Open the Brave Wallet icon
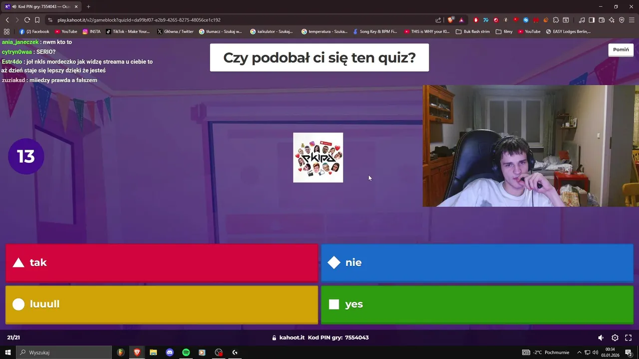The height and width of the screenshot is (359, 639). 602,20
